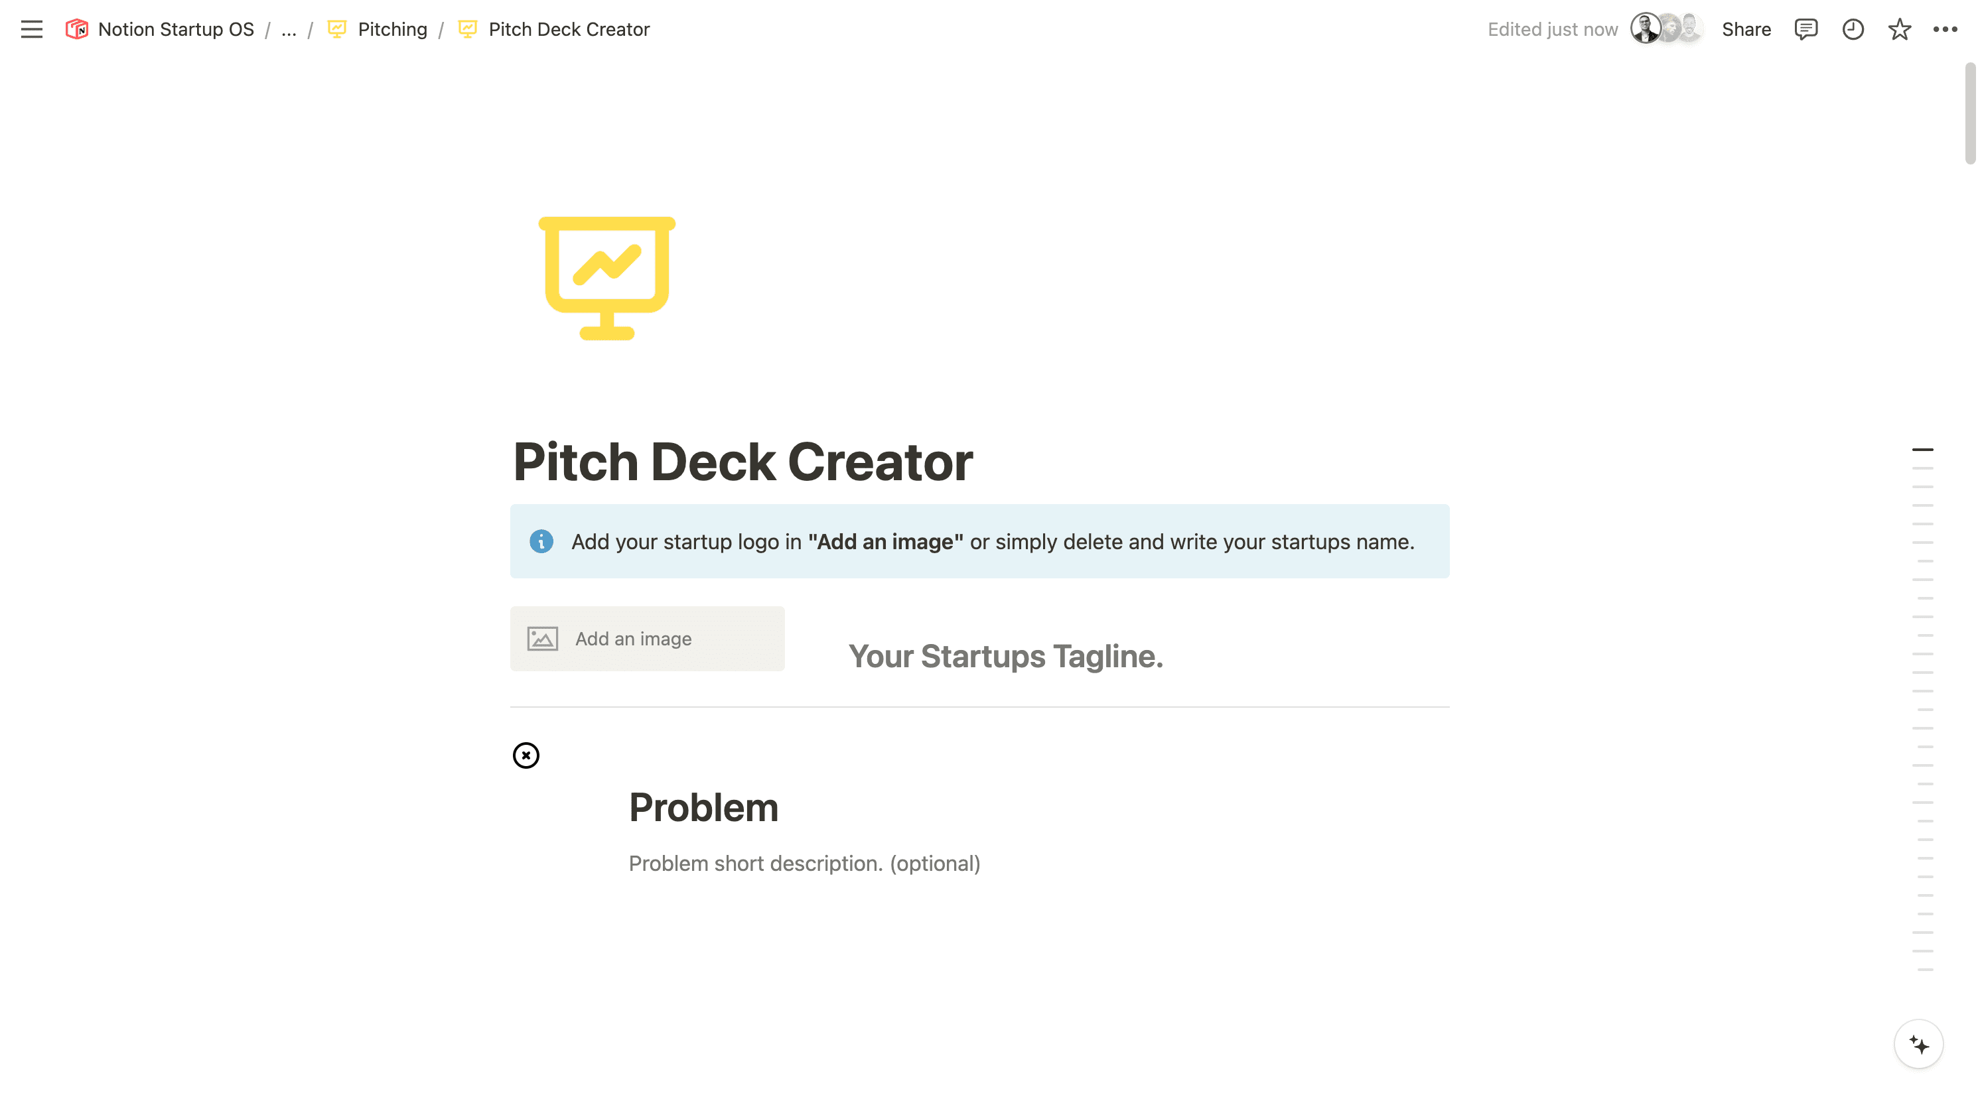Click the Your Startups Tagline placeholder
This screenshot has height=1105, width=1980.
(1005, 656)
